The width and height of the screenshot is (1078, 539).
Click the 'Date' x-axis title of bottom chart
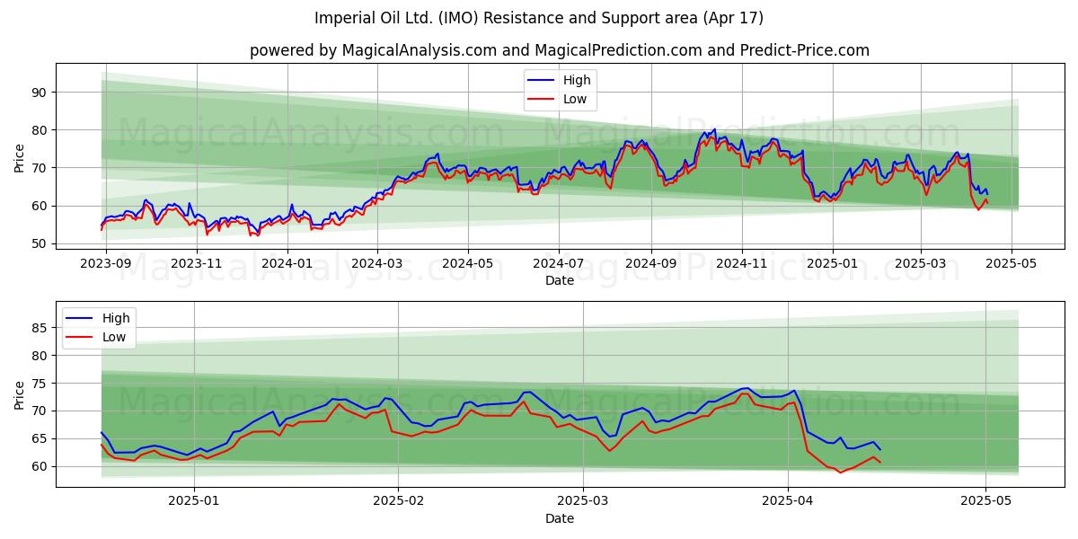559,519
